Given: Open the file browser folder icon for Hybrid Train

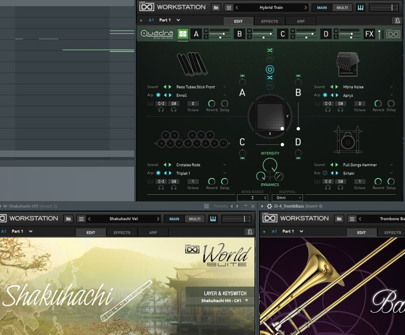Looking at the screenshot, I should tap(216, 8).
